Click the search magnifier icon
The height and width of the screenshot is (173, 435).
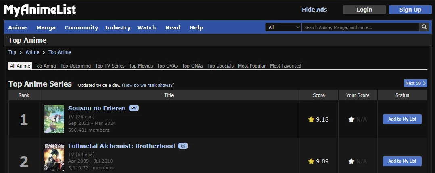[x=424, y=27]
